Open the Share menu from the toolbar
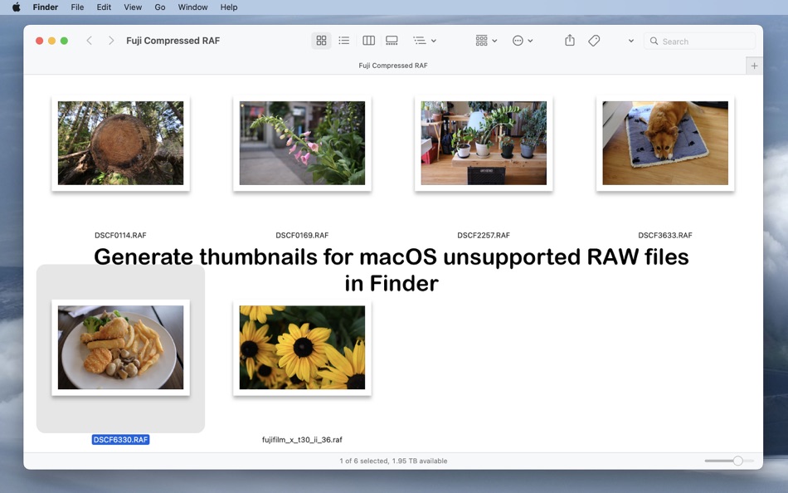This screenshot has height=493, width=788. (x=569, y=40)
